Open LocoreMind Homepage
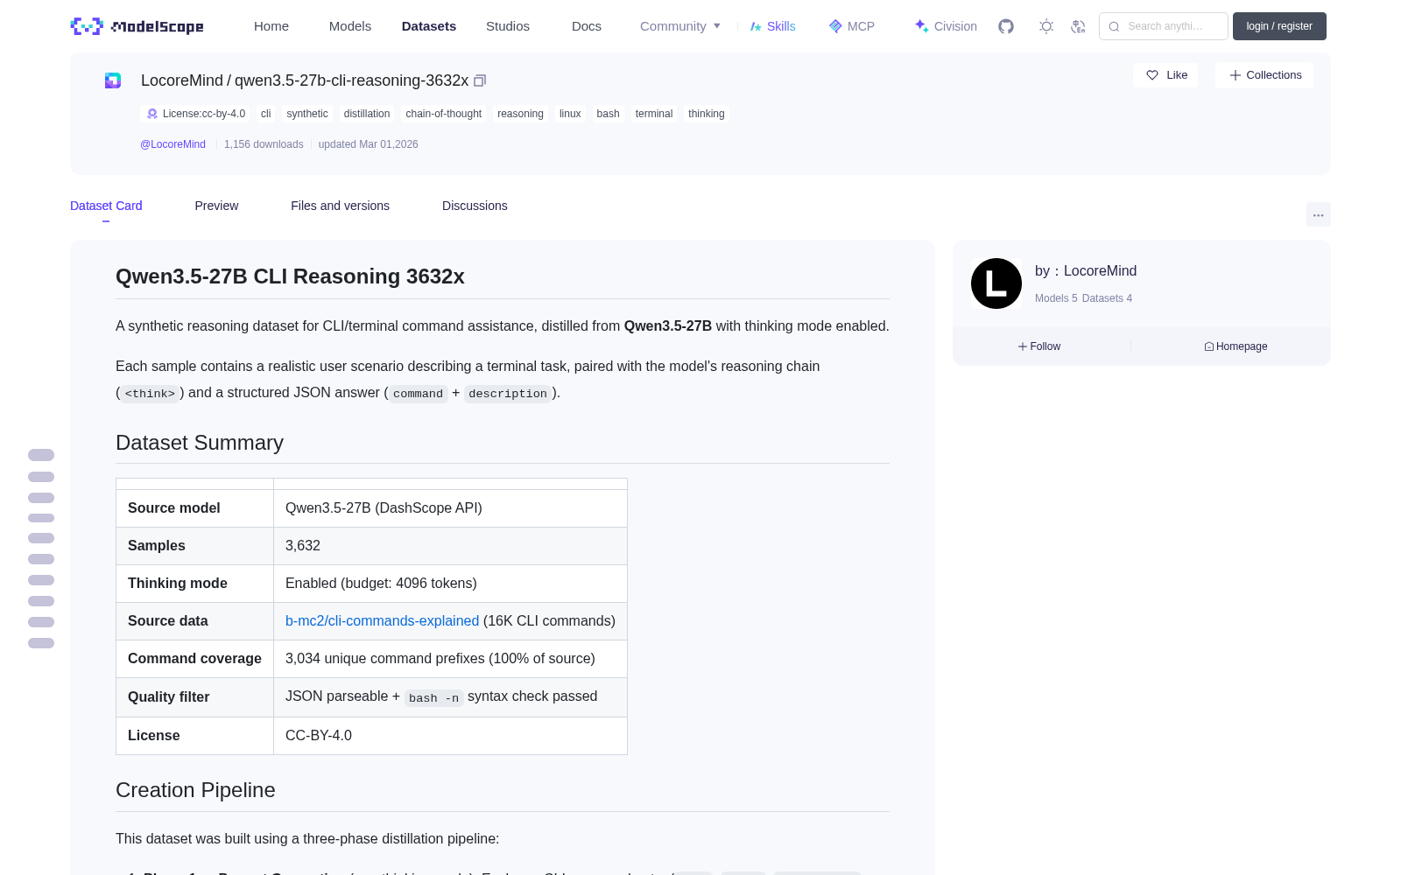Screen dimensions: 1401x875 coord(1236,346)
